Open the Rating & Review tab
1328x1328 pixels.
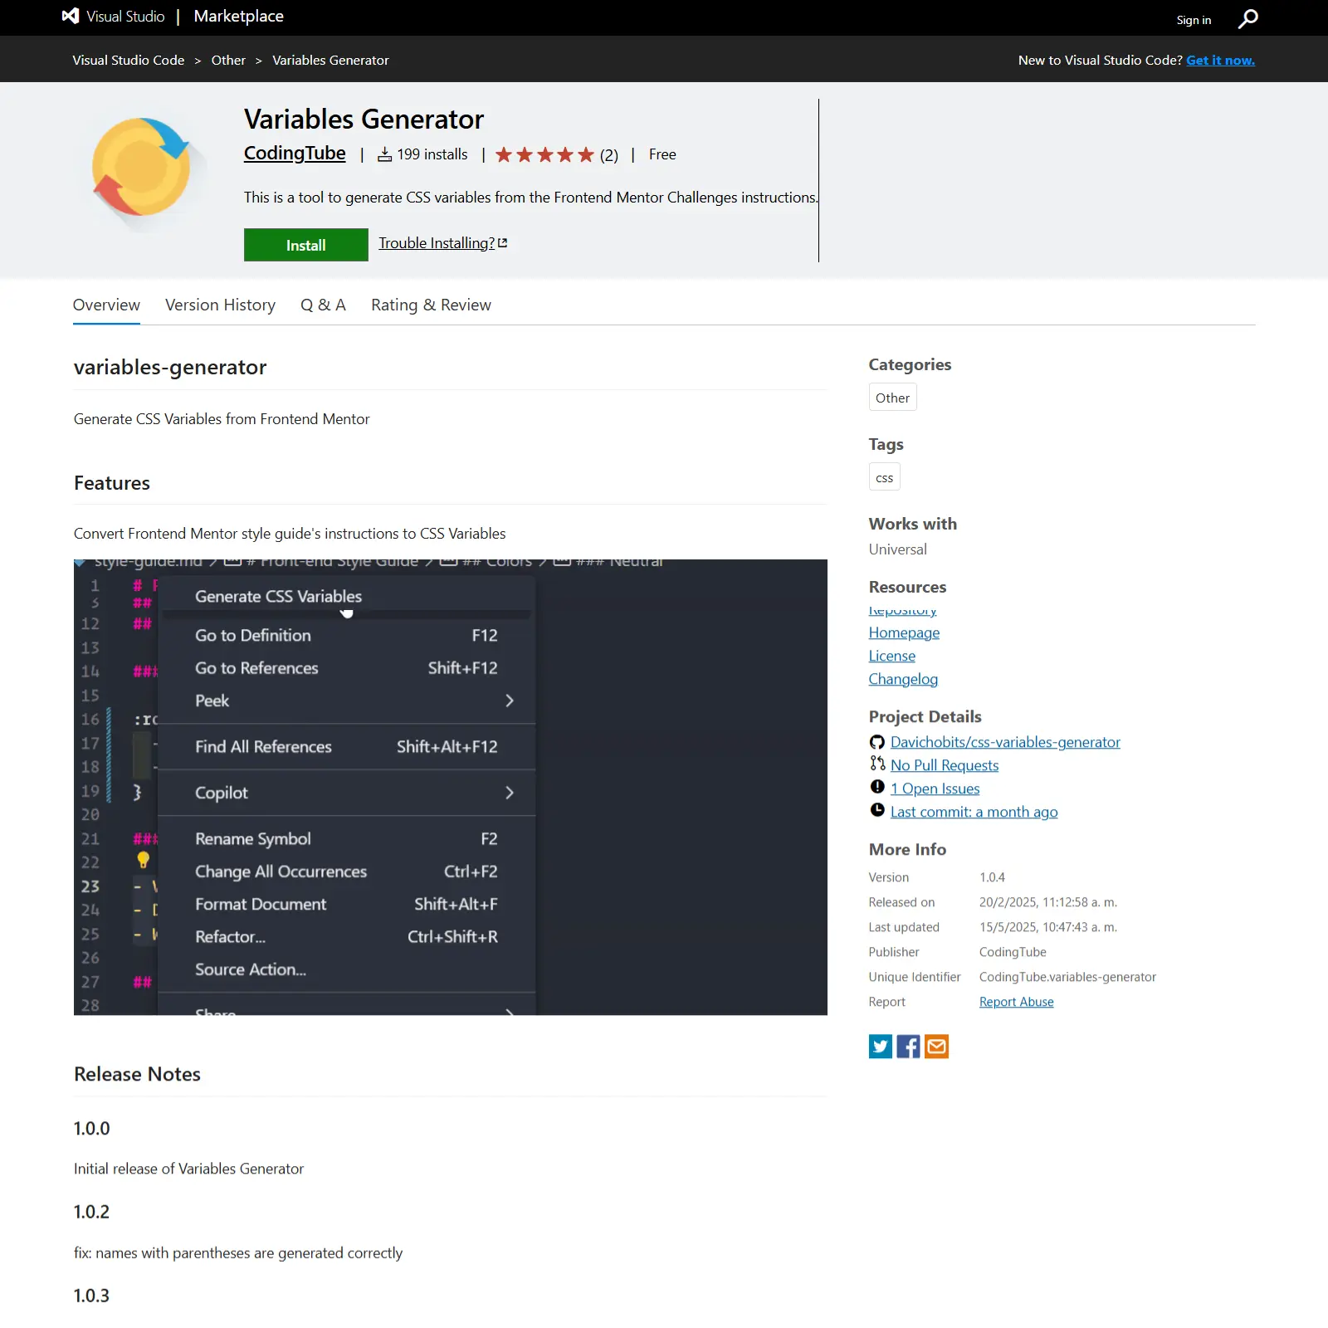click(x=431, y=305)
